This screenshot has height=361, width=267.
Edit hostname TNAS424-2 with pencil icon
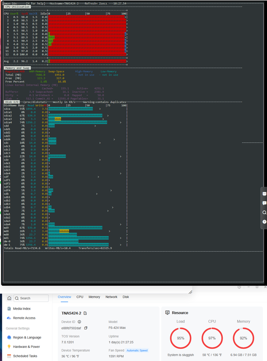click(85, 313)
